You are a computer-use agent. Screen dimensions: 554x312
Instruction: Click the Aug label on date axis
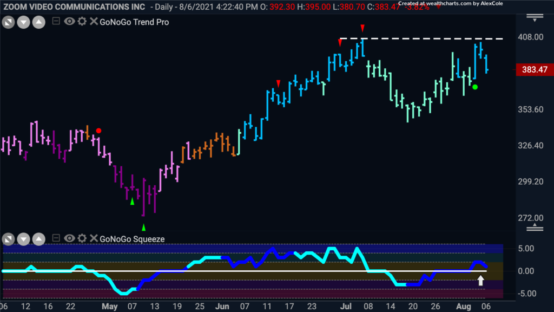[x=463, y=307]
